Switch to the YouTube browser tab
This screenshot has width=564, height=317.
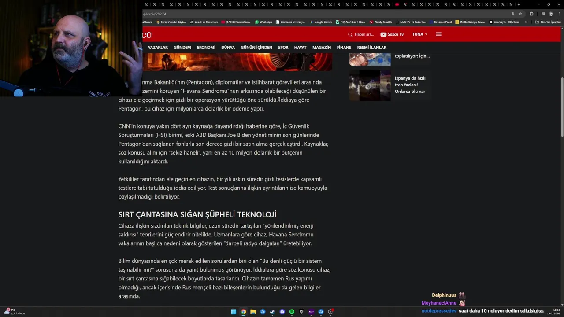click(x=397, y=4)
